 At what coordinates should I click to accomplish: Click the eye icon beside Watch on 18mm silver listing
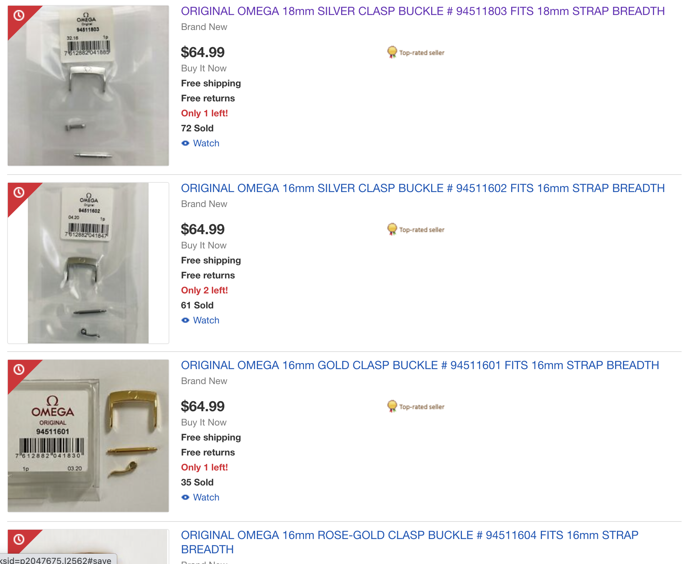click(185, 143)
